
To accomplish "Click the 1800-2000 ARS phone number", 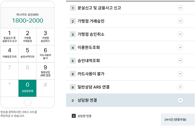I will coord(27,21).
